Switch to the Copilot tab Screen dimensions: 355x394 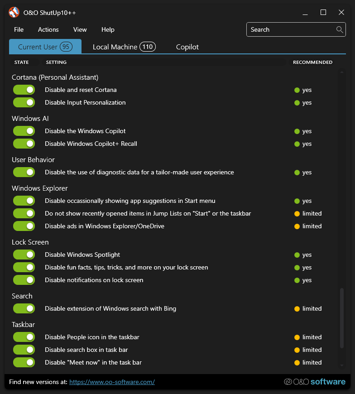pos(187,47)
